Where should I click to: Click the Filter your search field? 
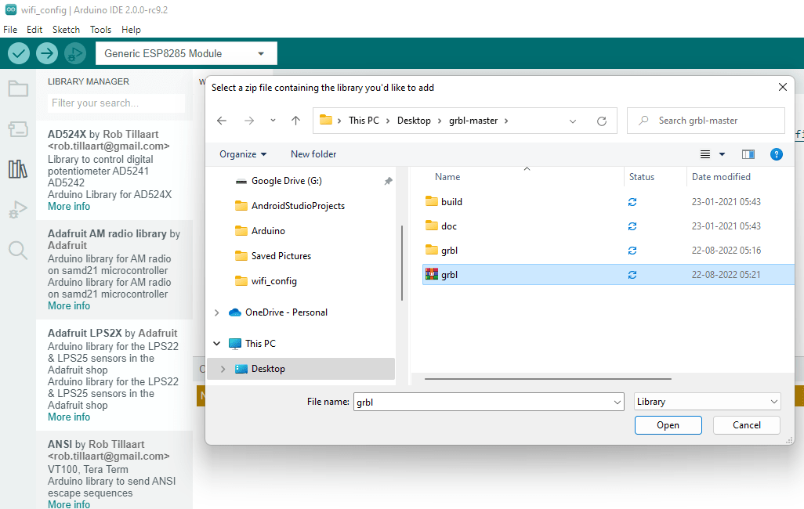coord(116,103)
